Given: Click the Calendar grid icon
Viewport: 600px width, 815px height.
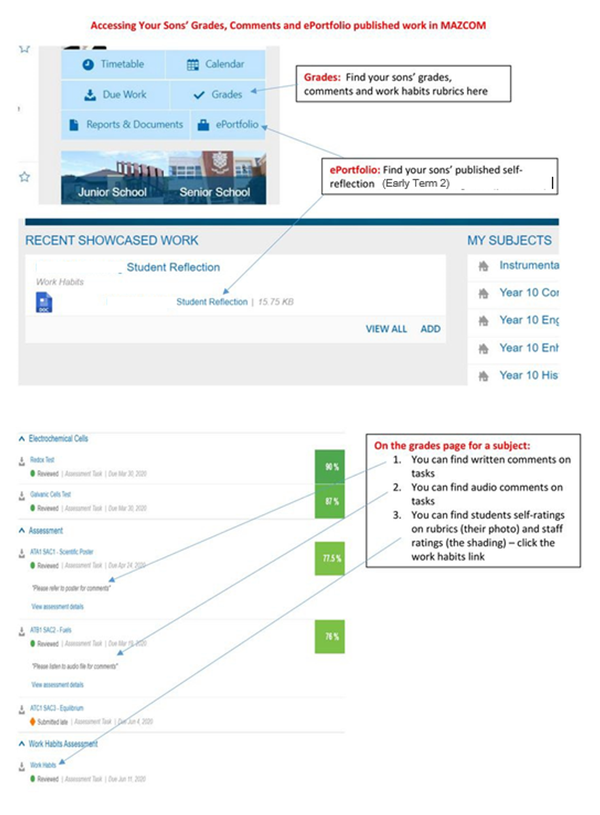Looking at the screenshot, I should coord(192,65).
